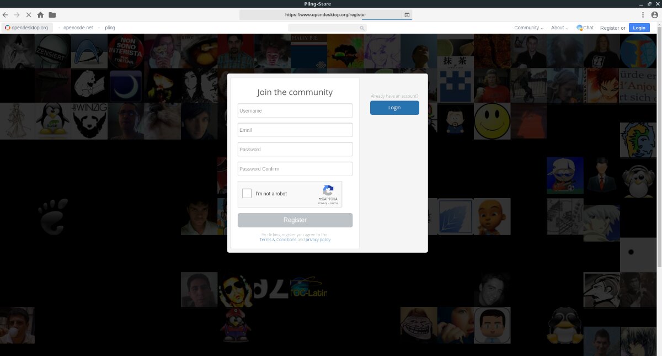Click the reCAPTCHA logo
The image size is (662, 356).
click(x=328, y=190)
